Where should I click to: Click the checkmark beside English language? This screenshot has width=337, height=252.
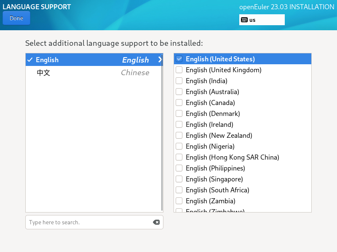tap(30, 60)
